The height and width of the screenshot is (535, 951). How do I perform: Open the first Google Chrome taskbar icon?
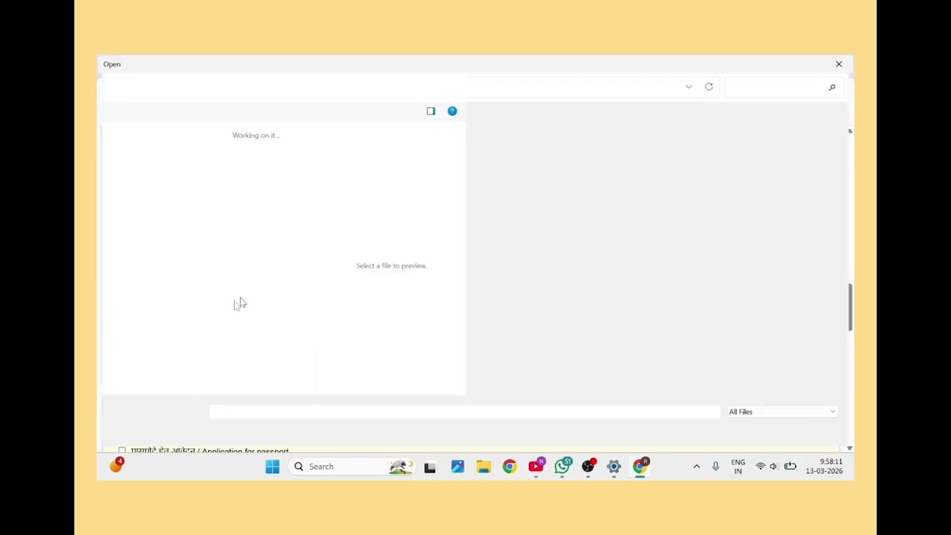[510, 467]
